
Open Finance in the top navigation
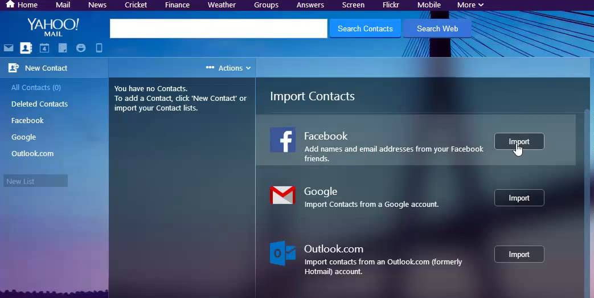[x=177, y=5]
